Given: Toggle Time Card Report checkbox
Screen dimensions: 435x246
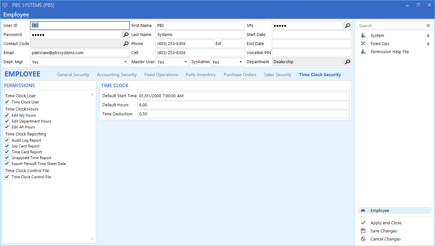Looking at the screenshot, I should pyautogui.click(x=7, y=152).
